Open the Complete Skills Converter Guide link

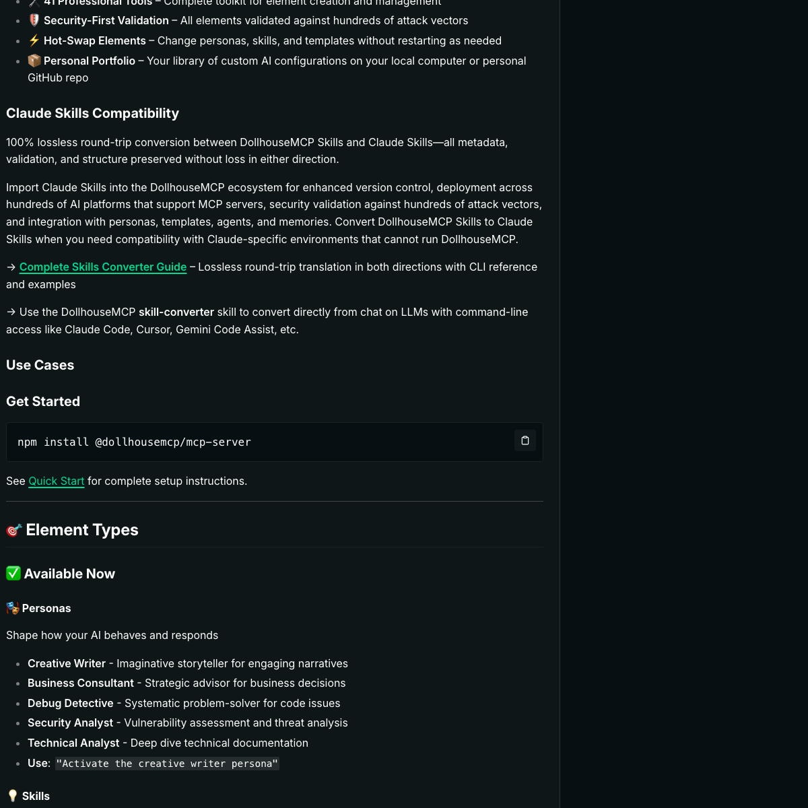103,267
